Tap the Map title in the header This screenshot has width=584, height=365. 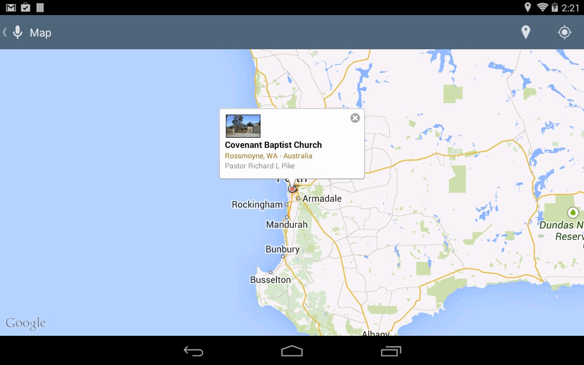tap(41, 33)
